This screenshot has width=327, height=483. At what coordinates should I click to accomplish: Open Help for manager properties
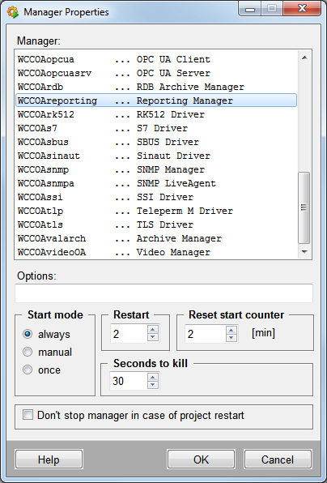[x=49, y=459]
